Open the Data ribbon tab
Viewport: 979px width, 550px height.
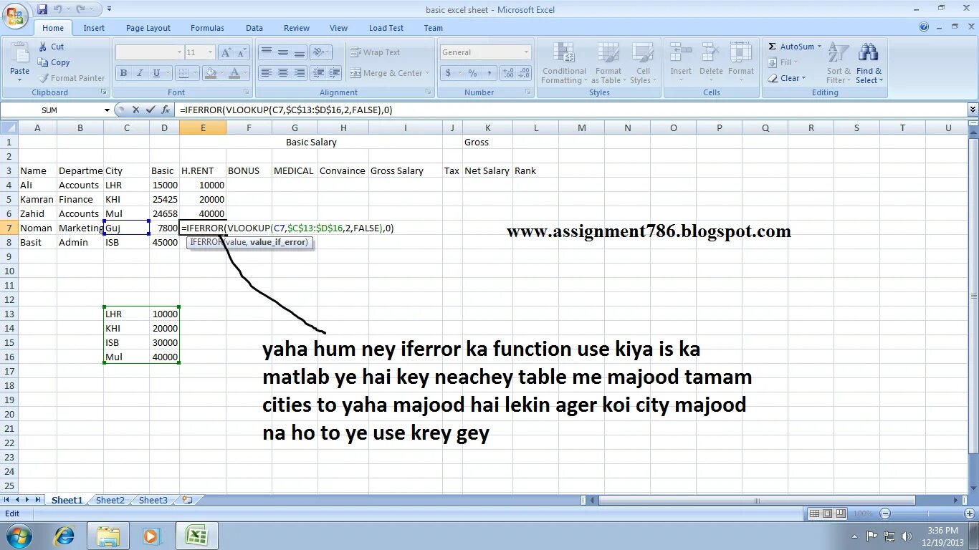[254, 28]
